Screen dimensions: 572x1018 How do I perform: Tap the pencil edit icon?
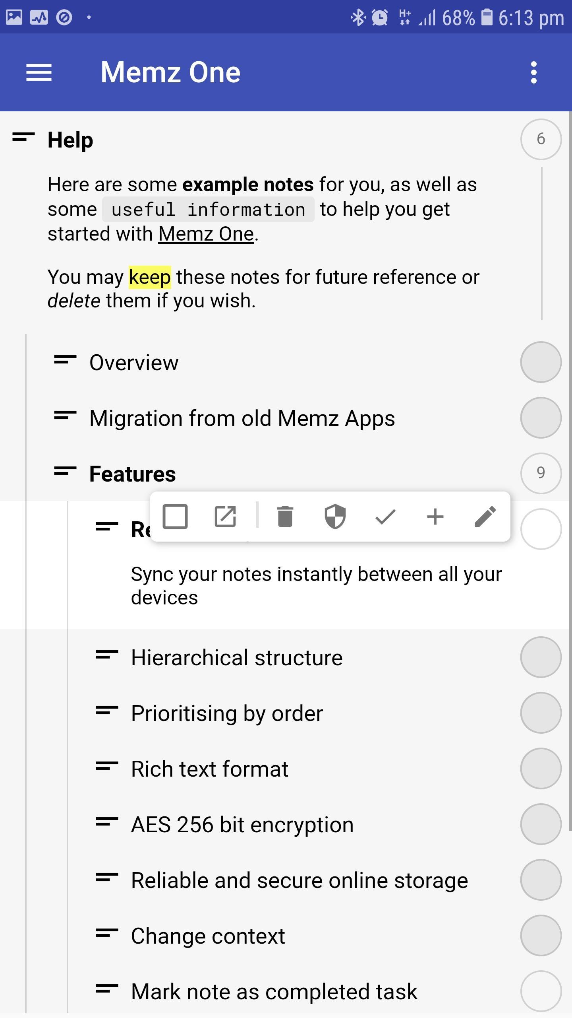click(x=485, y=517)
